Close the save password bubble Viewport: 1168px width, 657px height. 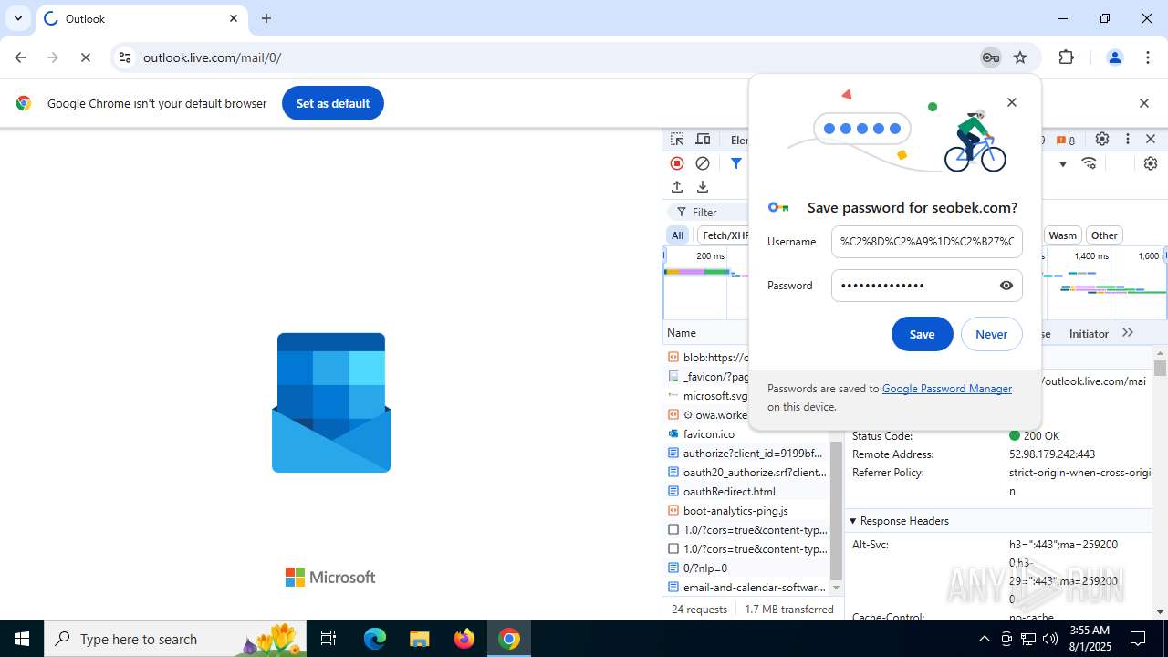click(x=1011, y=102)
